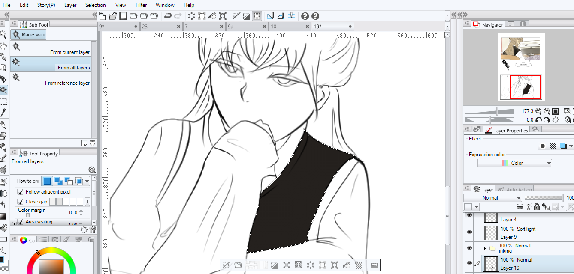Click the Help question mark icon
574x274 pixels.
coord(305,16)
